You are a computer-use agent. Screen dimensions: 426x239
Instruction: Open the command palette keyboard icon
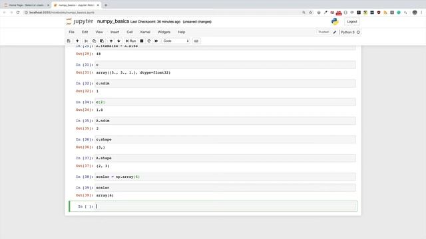tap(196, 41)
